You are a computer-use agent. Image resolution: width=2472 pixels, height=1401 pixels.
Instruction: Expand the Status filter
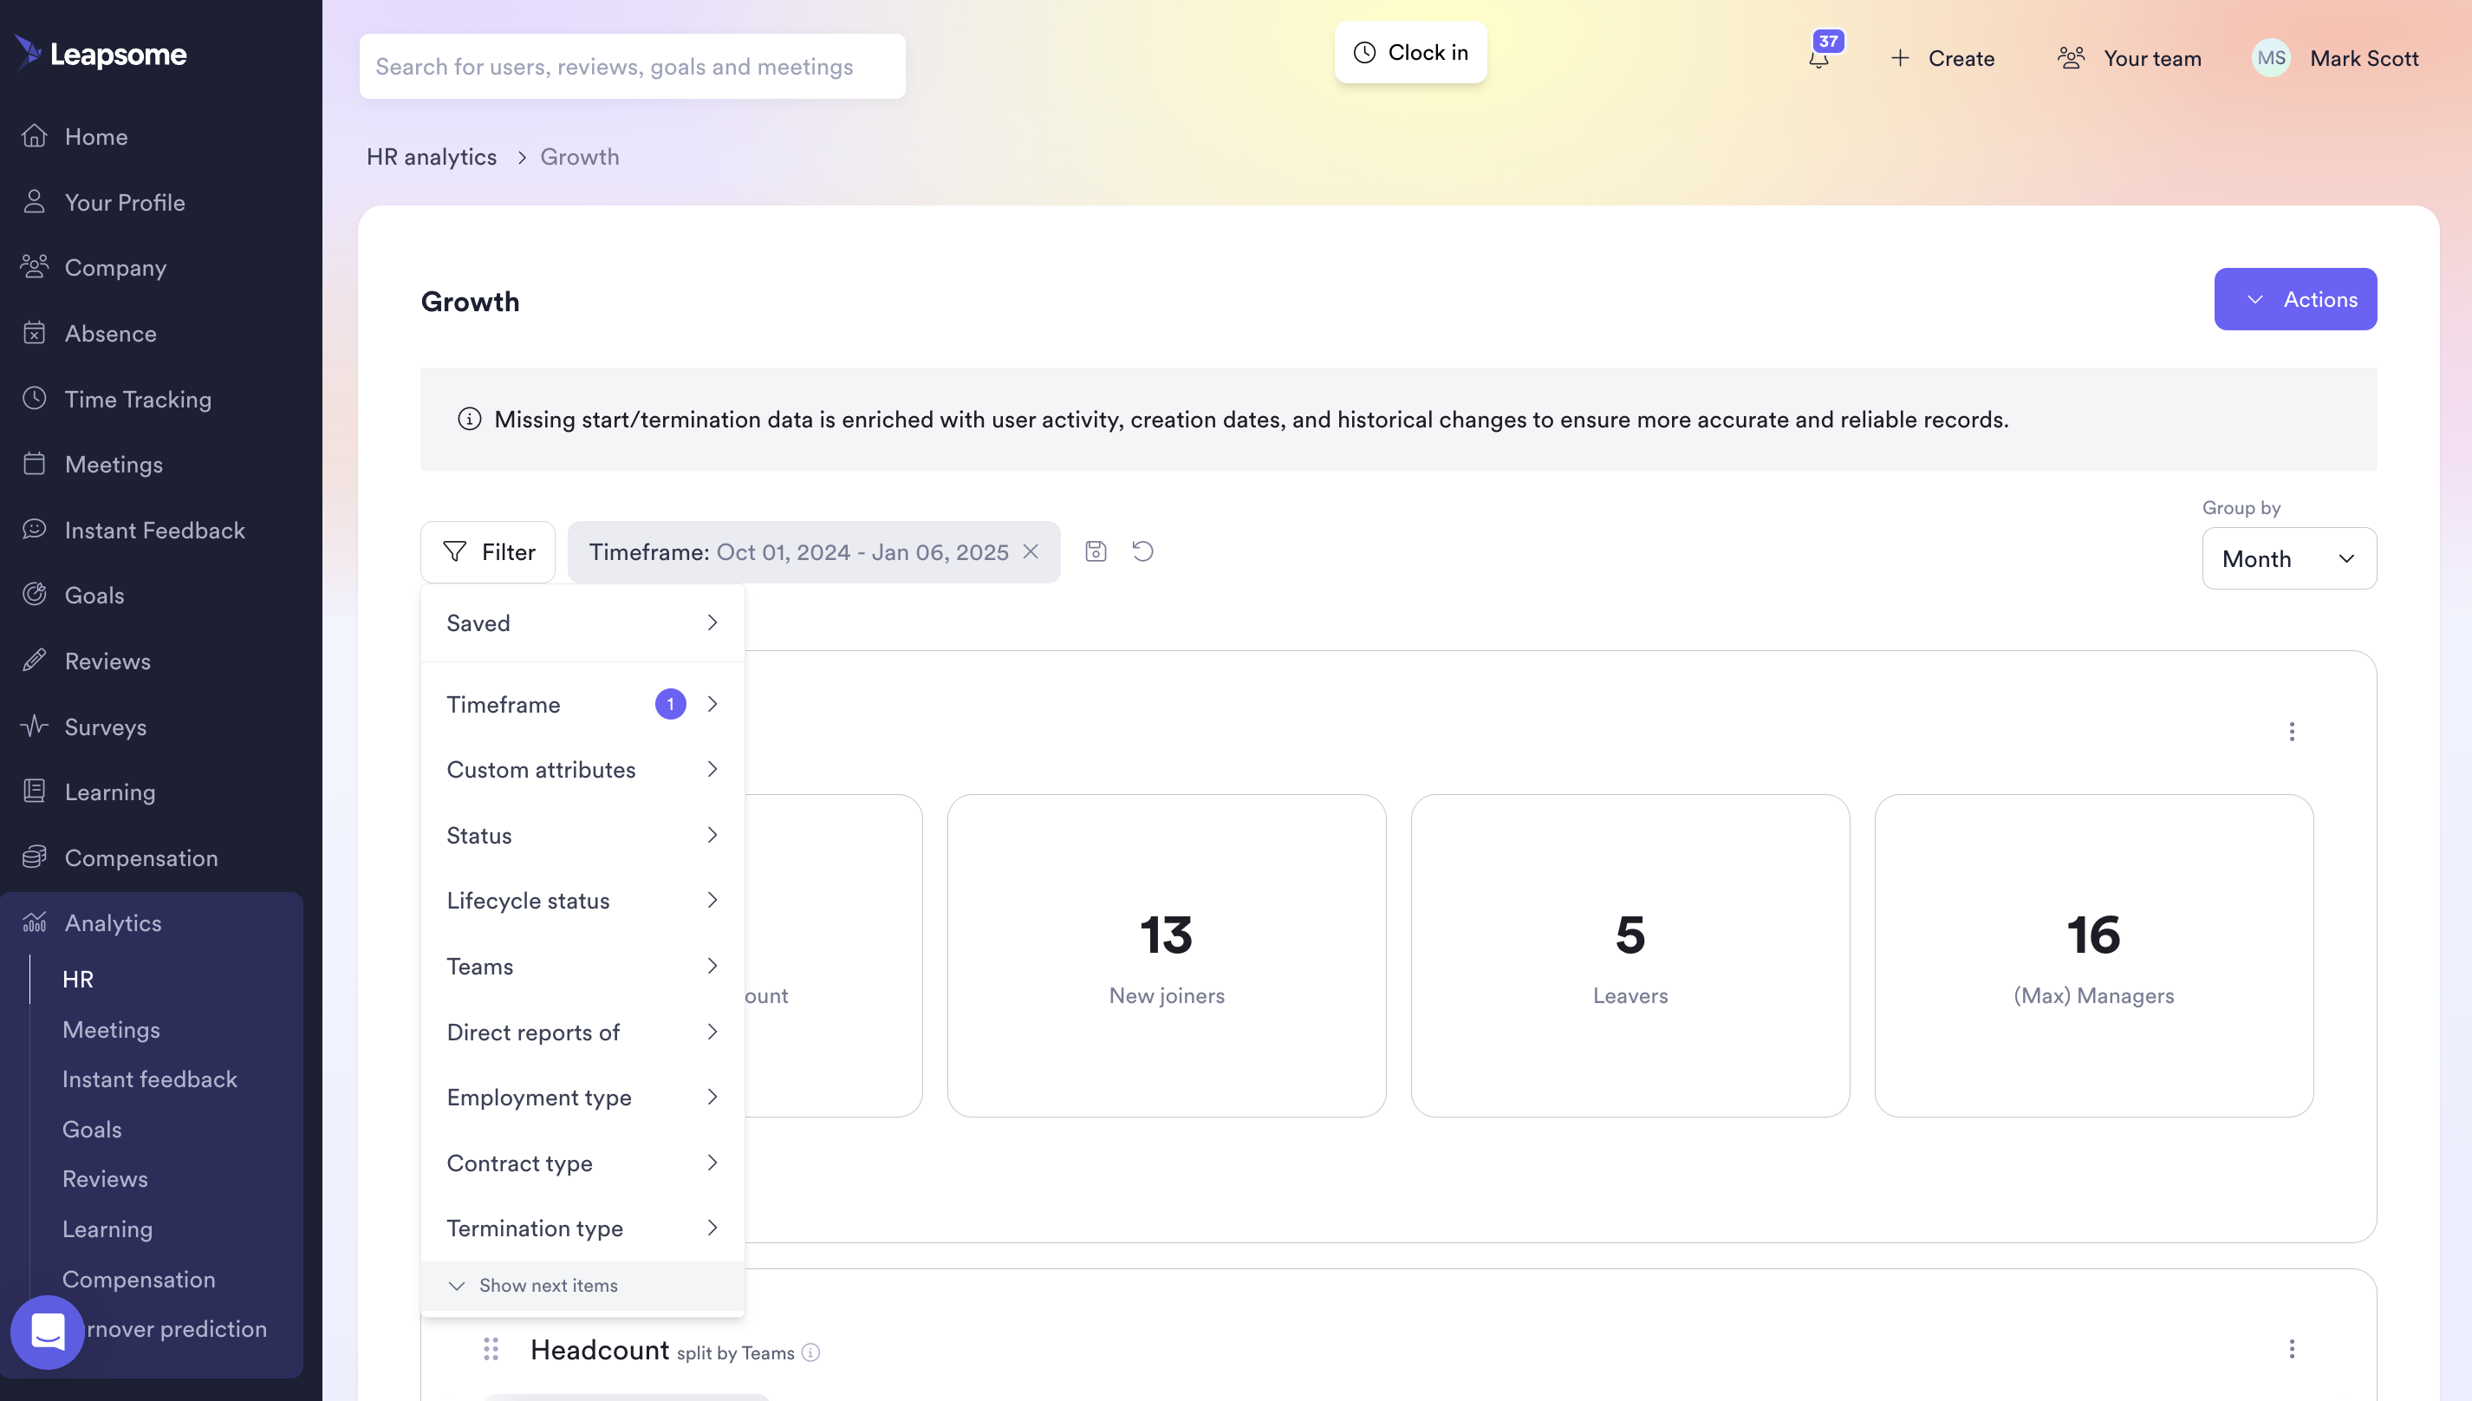[582, 835]
